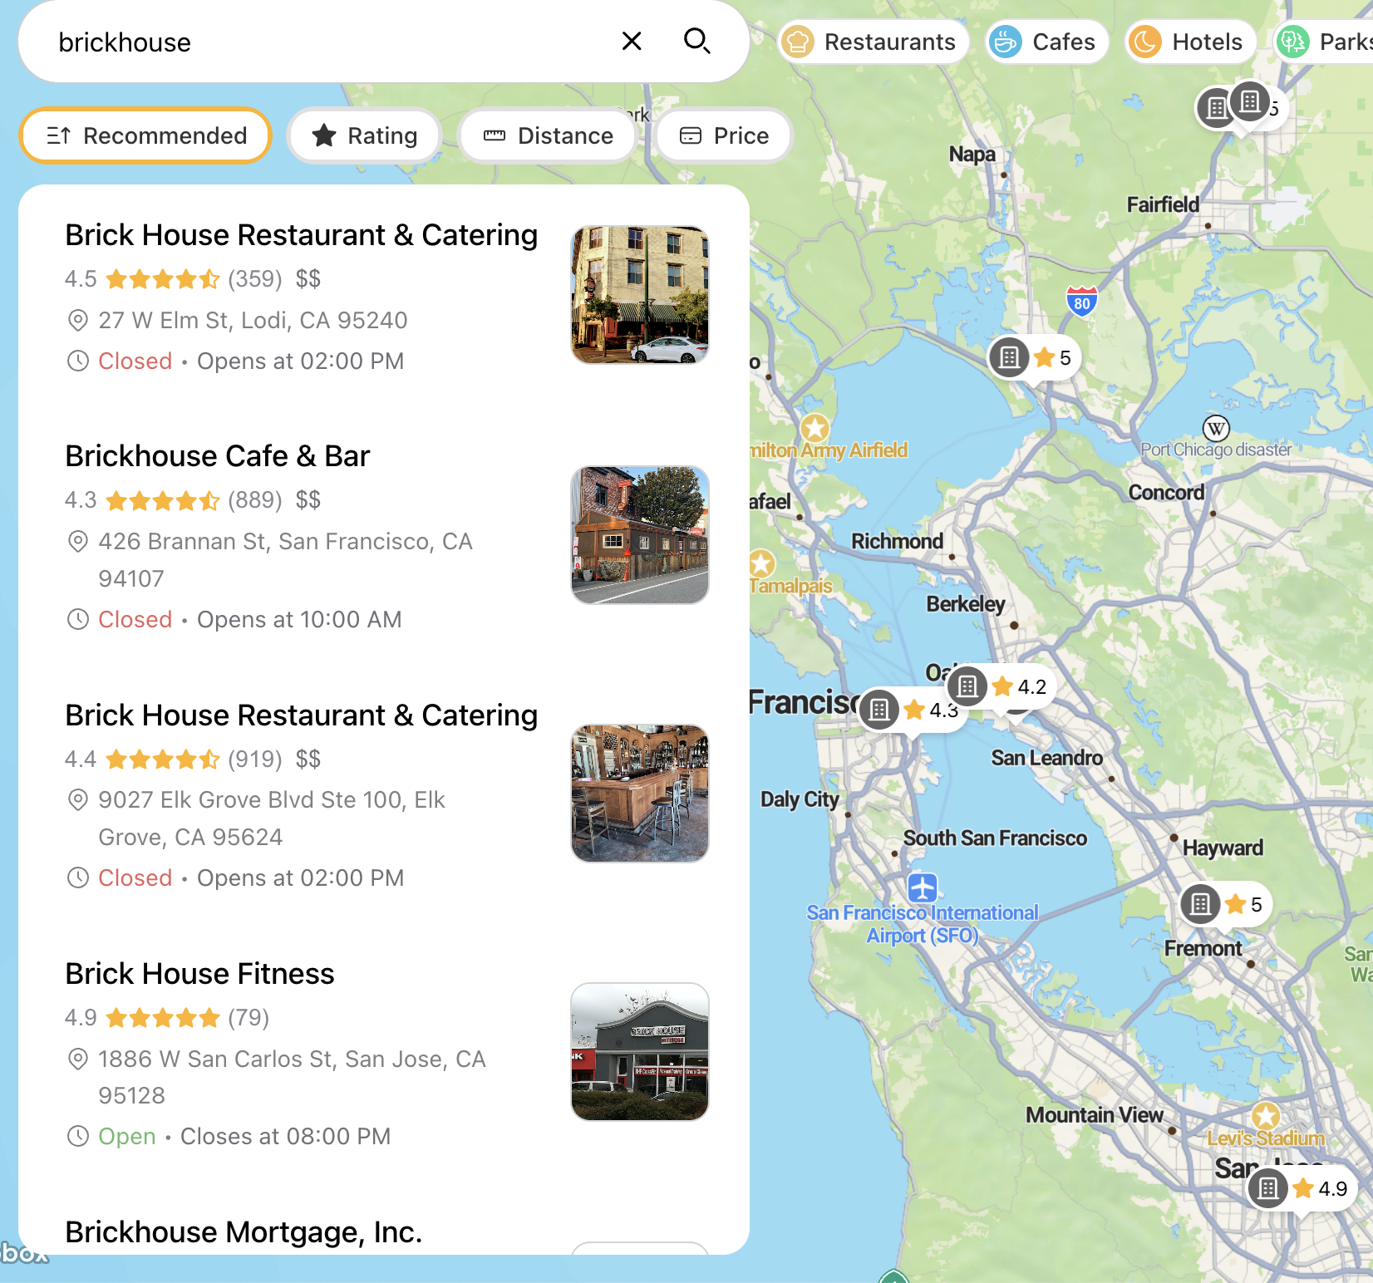The height and width of the screenshot is (1283, 1373).
Task: Click the Interstate 80 shield on map
Action: (1081, 301)
